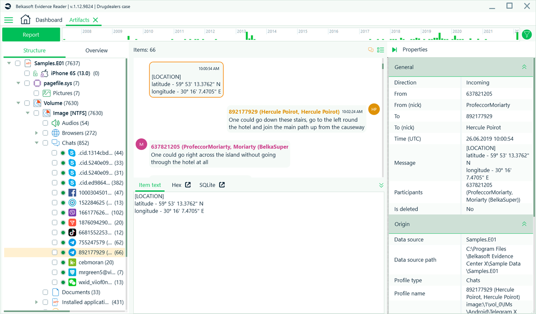The width and height of the screenshot is (536, 314).
Task: Collapse the Samples.E01 tree node
Action: tap(9, 63)
